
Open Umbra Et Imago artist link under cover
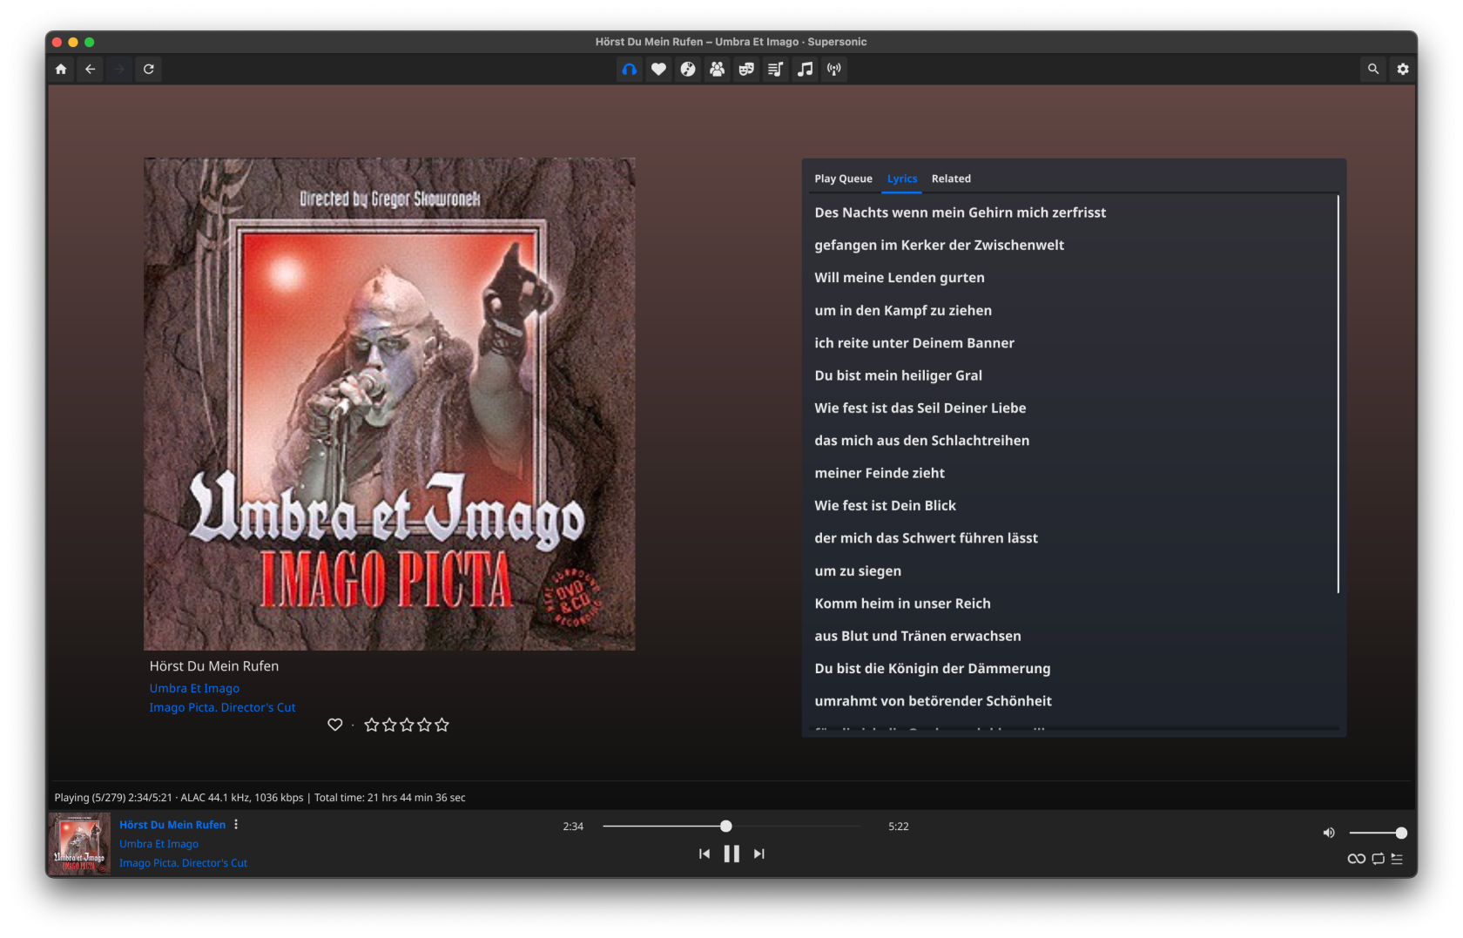pos(194,688)
